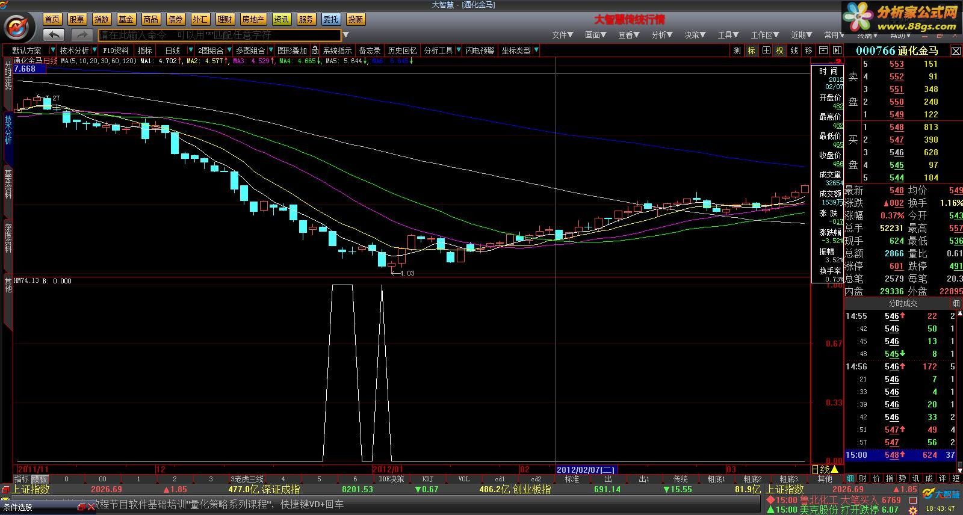Click 细 detail button beside 分时成交
Image resolution: width=963 pixels, height=515 pixels.
click(955, 304)
